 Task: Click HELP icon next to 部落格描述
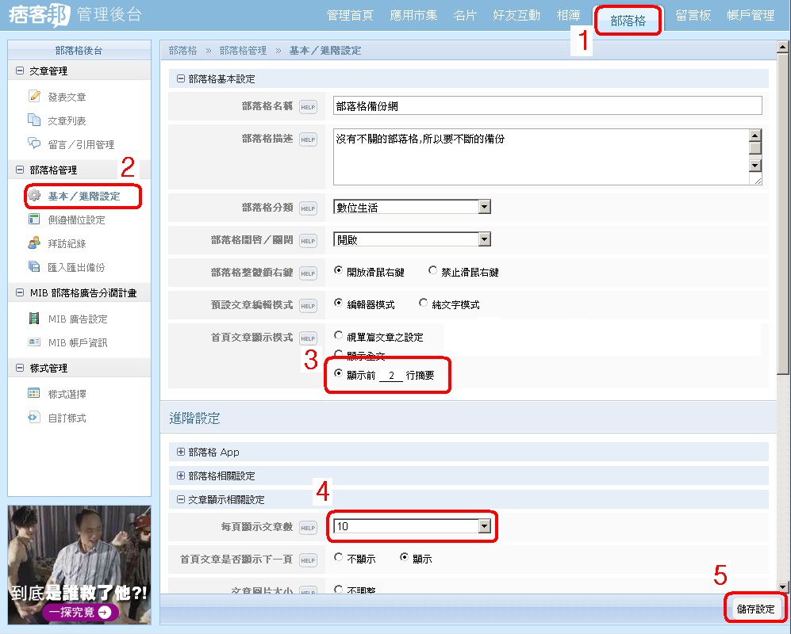click(x=308, y=139)
